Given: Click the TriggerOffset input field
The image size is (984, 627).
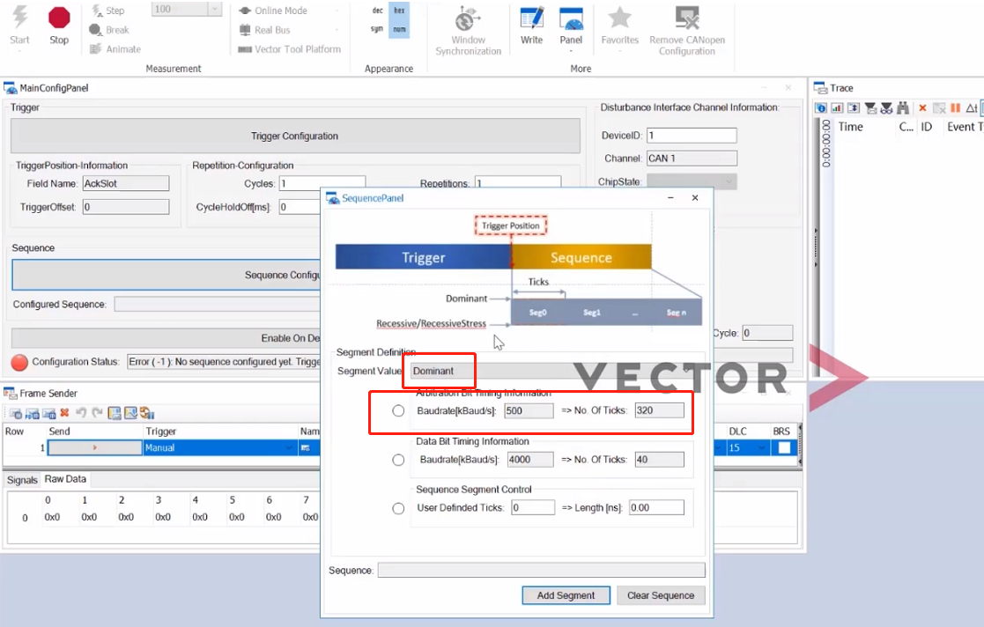Looking at the screenshot, I should pyautogui.click(x=125, y=206).
